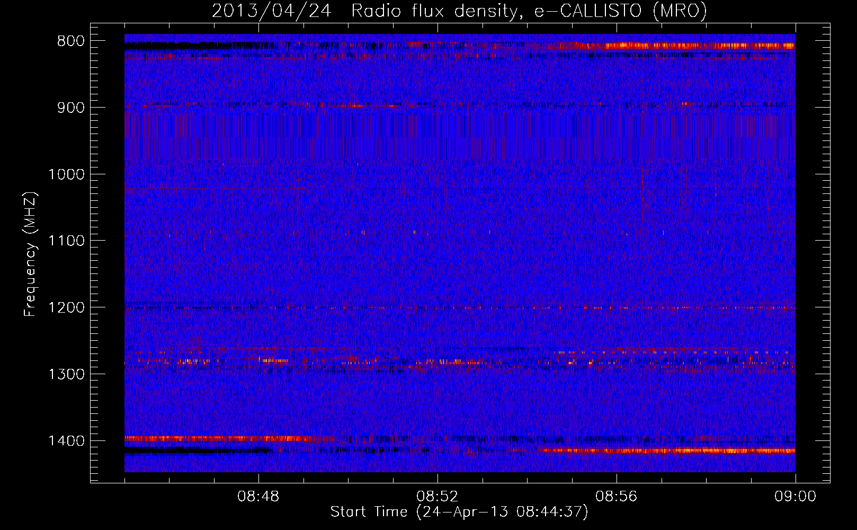
Task: Click the plot title "Radio flux density, e-CALLISTO (MRO)"
Action: [529, 11]
